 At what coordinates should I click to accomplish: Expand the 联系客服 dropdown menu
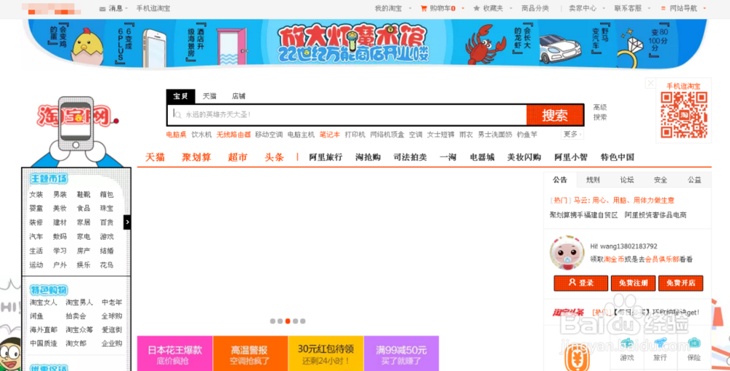(x=649, y=8)
